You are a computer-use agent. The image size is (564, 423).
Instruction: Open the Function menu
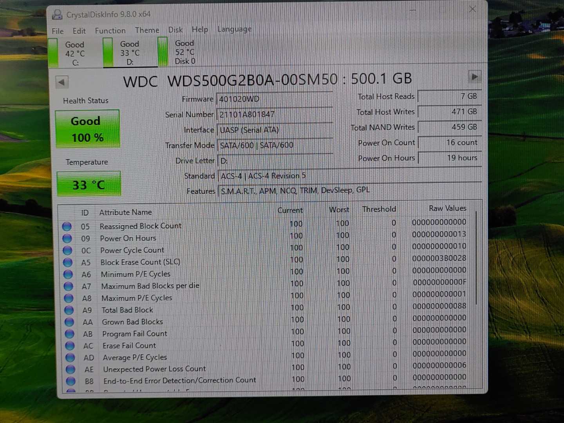[110, 31]
